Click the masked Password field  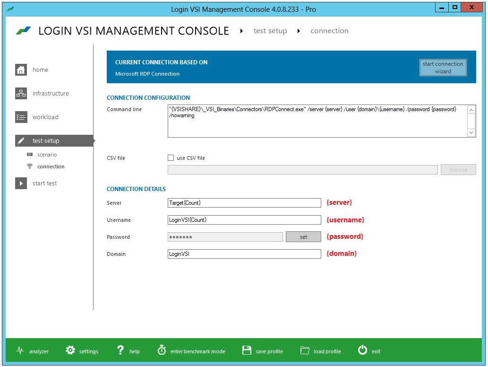[x=225, y=237]
